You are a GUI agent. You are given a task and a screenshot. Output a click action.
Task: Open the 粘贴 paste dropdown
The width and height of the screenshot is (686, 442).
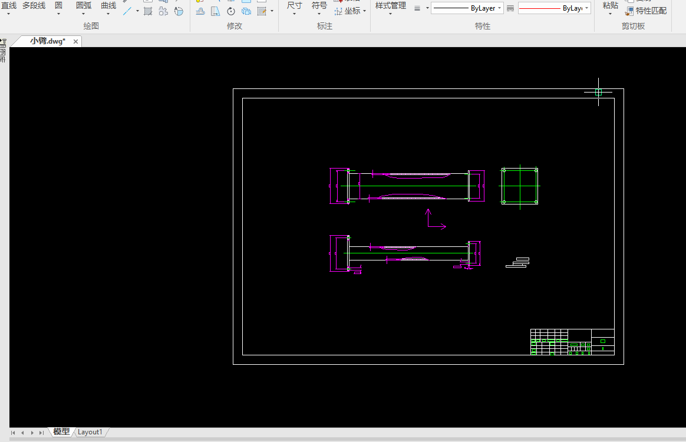pyautogui.click(x=610, y=8)
